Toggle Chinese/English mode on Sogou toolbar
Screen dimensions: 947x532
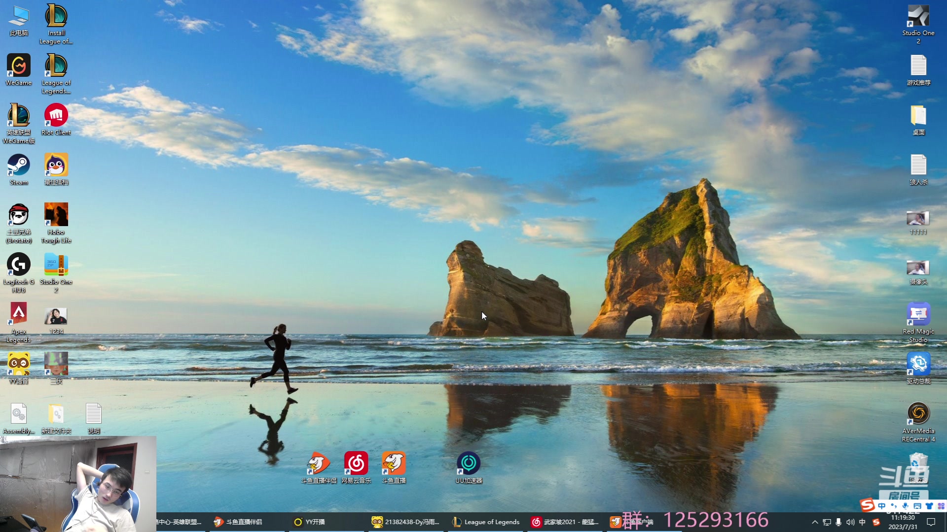point(881,506)
